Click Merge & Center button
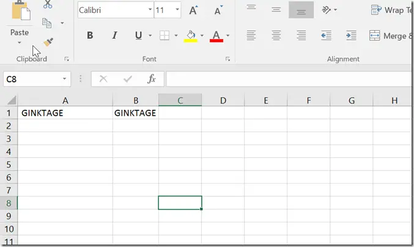Screen dimensions: 414x247 [x=391, y=35]
